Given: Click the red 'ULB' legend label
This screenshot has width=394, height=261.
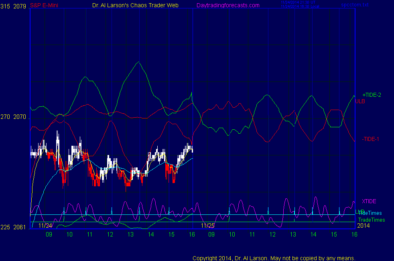Looking at the screenshot, I should (360, 101).
